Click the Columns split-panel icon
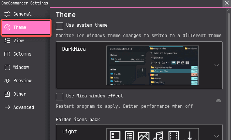The width and height of the screenshot is (231, 140). pos(7,54)
